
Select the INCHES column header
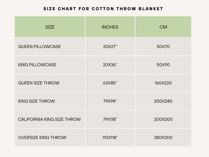coord(110,27)
